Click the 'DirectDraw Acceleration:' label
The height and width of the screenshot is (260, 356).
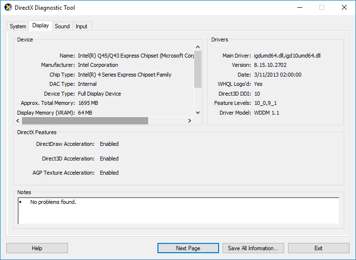tap(65, 144)
